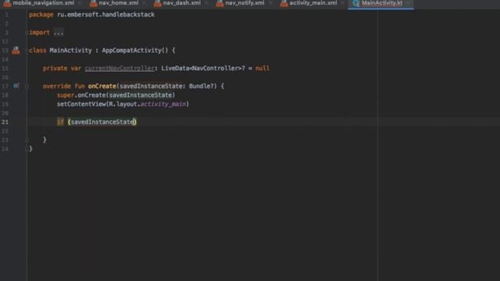
Task: Click the currentNavController variable name
Action: 120,68
